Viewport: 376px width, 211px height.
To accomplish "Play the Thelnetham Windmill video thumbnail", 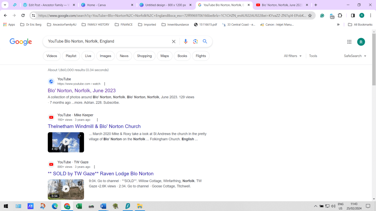I will pyautogui.click(x=66, y=142).
